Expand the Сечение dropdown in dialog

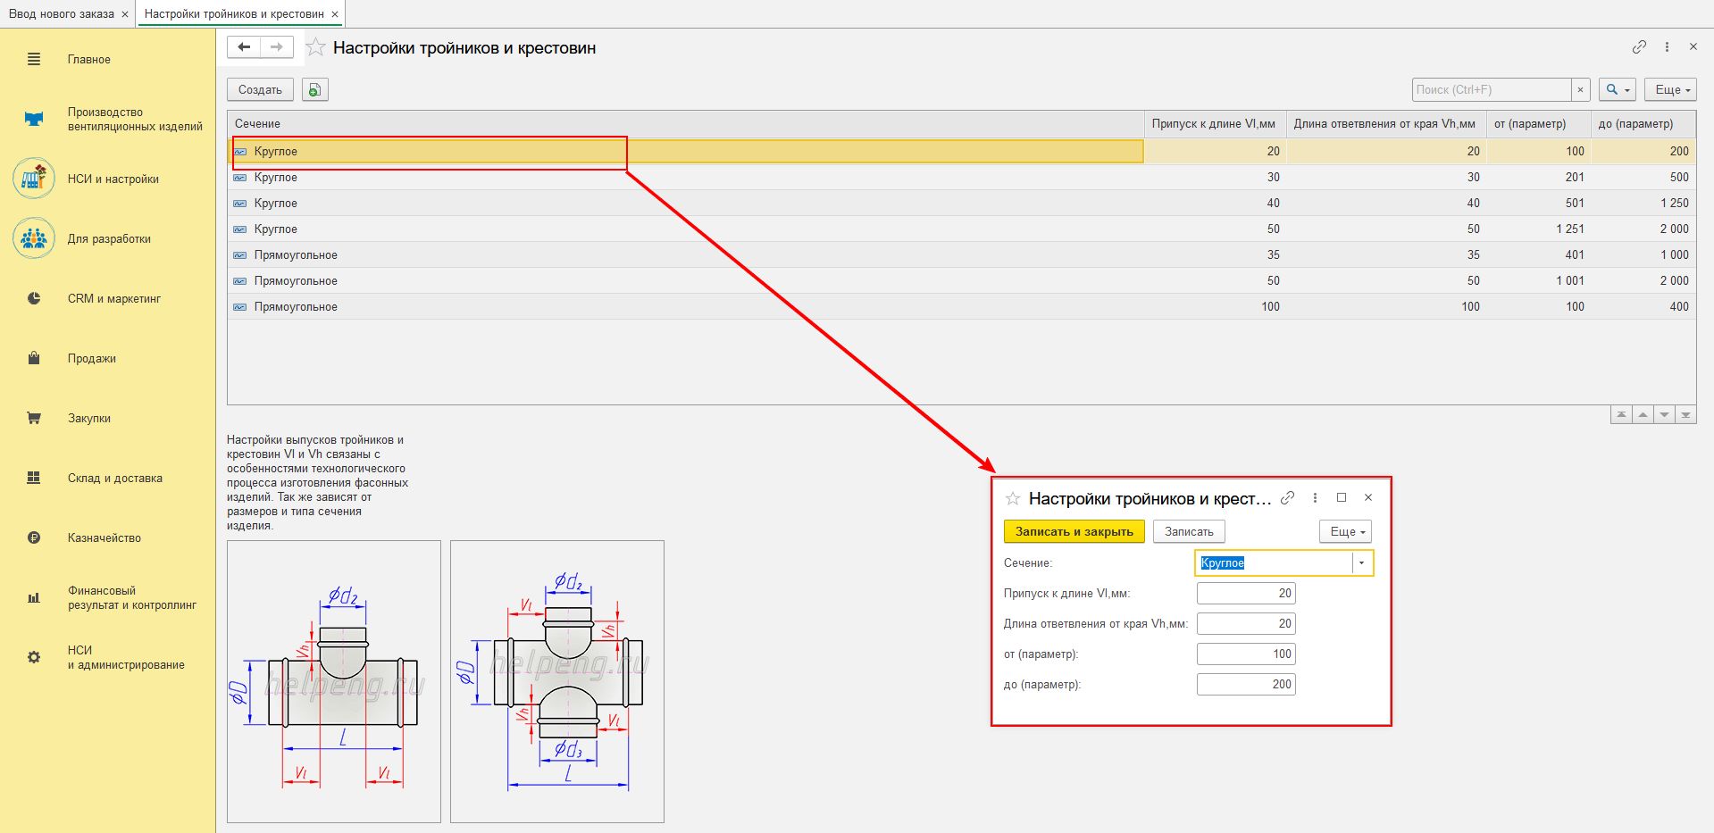1361,563
